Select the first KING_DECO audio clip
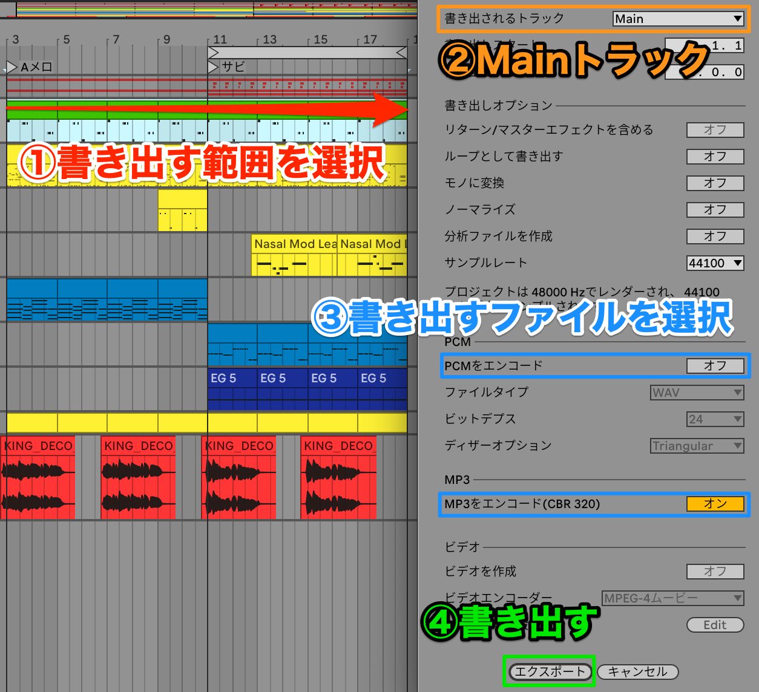 pyautogui.click(x=38, y=477)
